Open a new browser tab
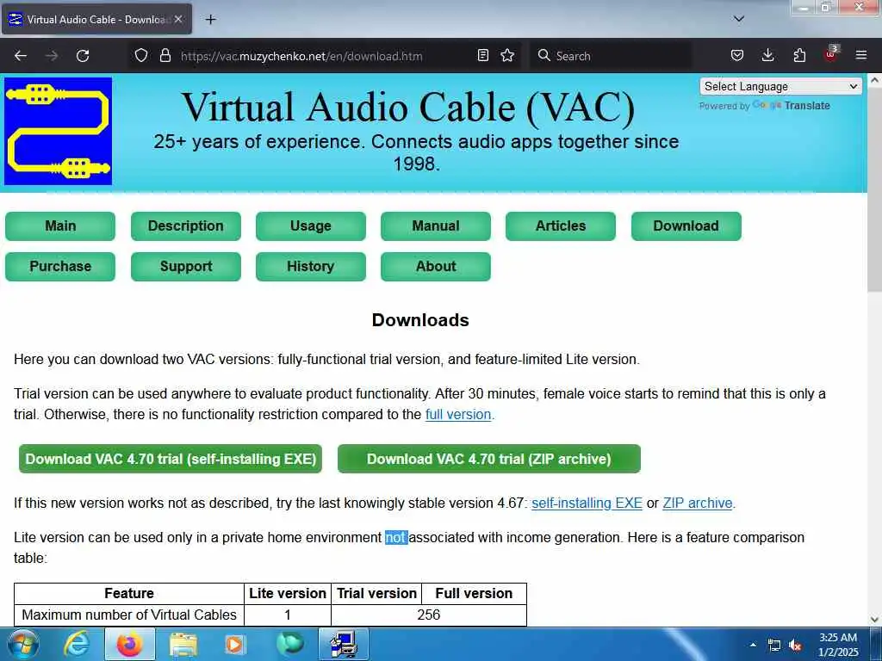Screen dimensions: 882x661 (210, 20)
